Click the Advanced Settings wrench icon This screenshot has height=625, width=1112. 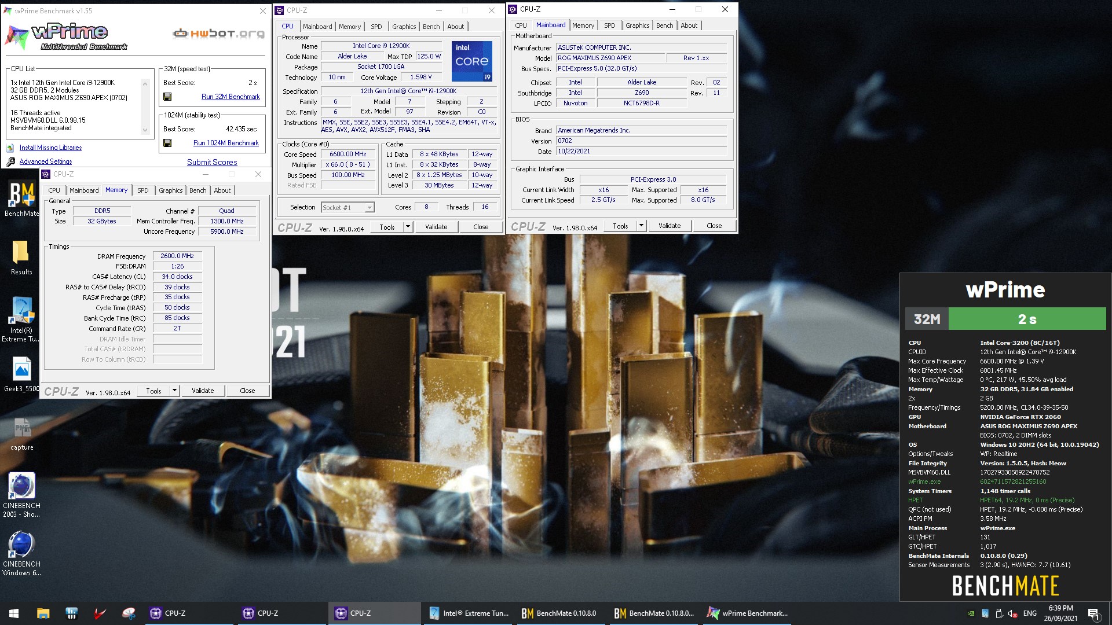10,161
